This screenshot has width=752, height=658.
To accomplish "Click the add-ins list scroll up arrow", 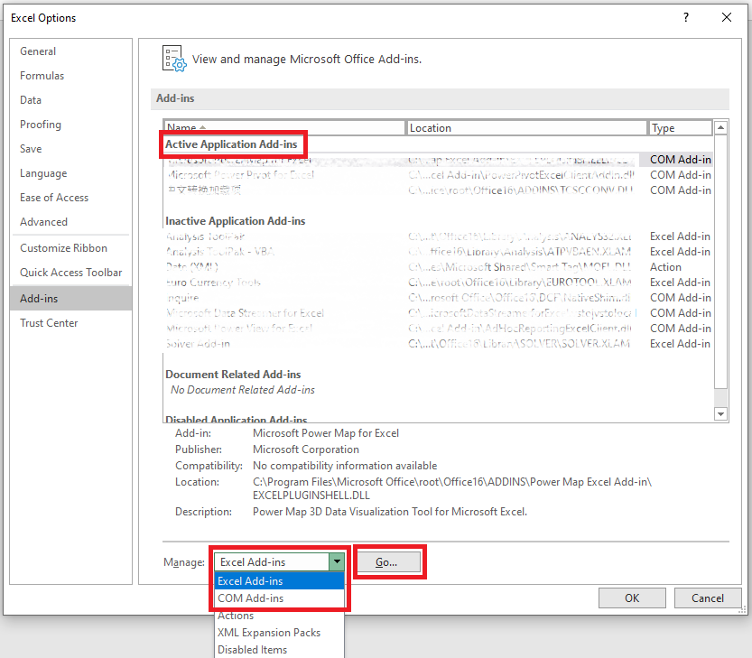I will click(720, 128).
